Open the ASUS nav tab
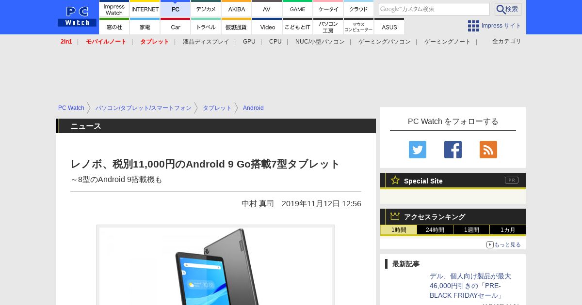 click(x=389, y=26)
